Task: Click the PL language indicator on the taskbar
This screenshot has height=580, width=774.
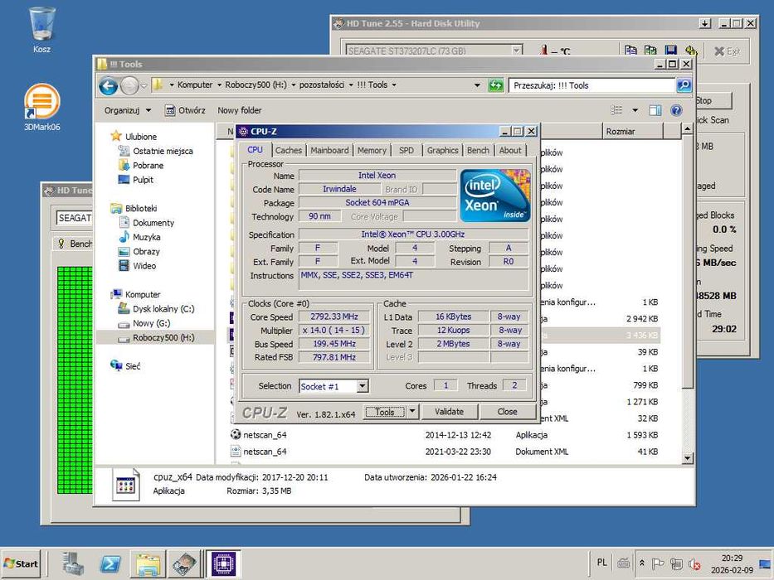Action: (x=601, y=563)
